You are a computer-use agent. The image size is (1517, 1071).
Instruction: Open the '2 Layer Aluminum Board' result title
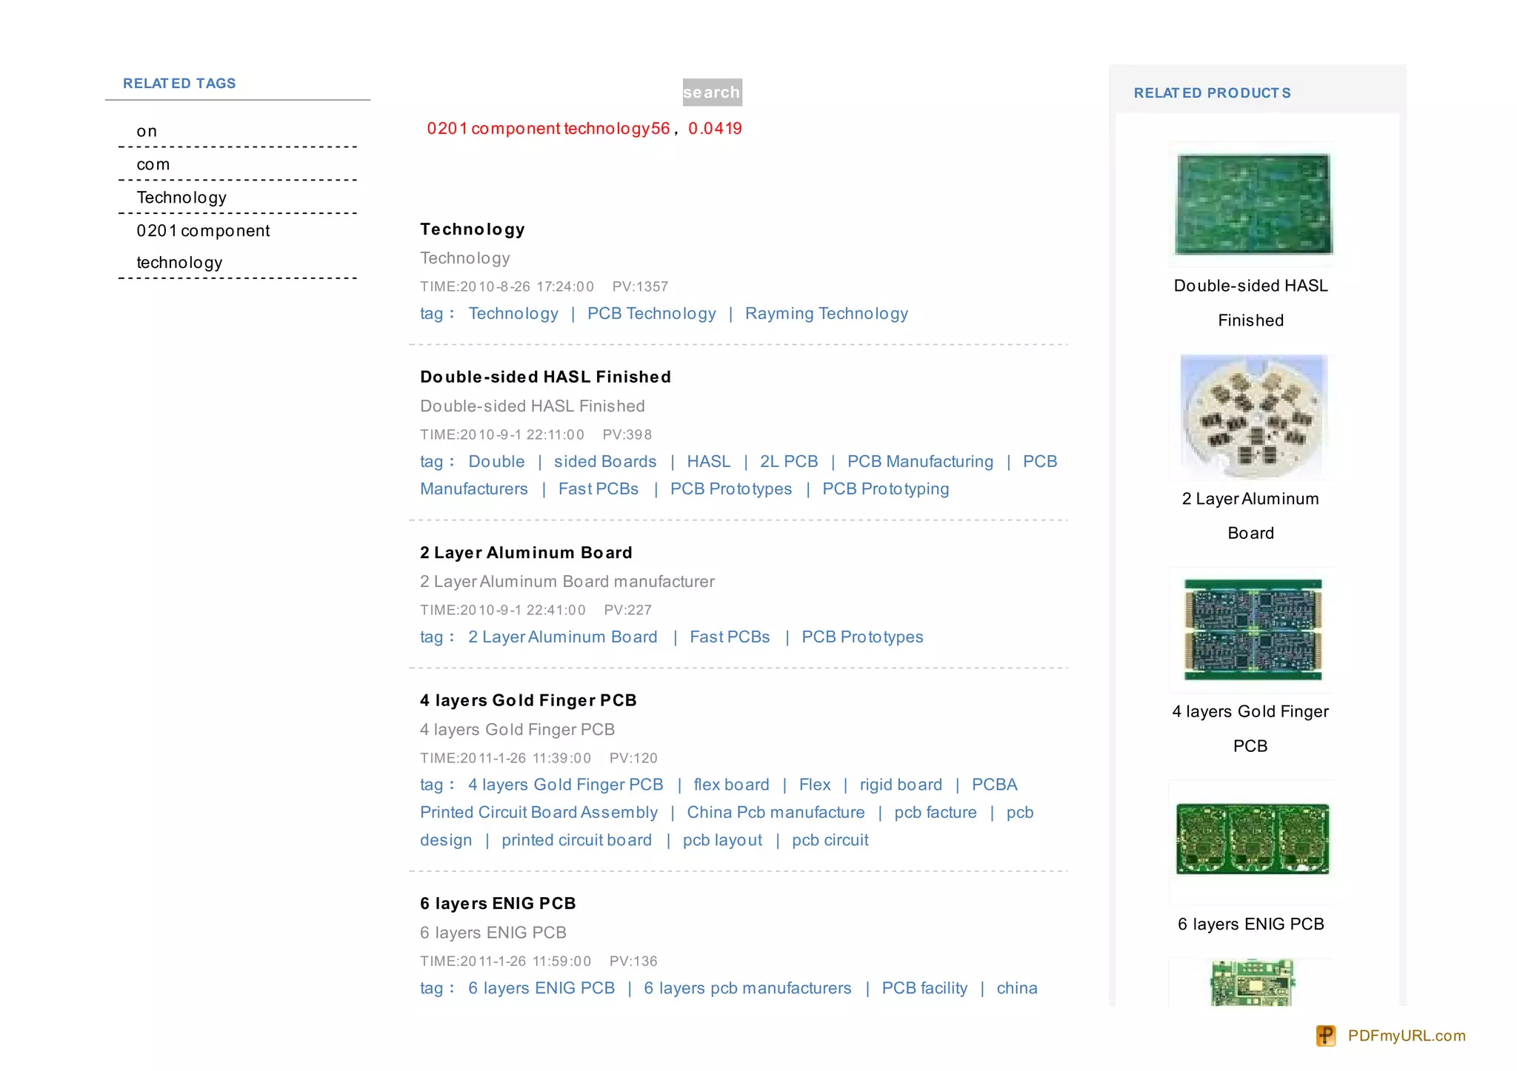click(x=526, y=553)
